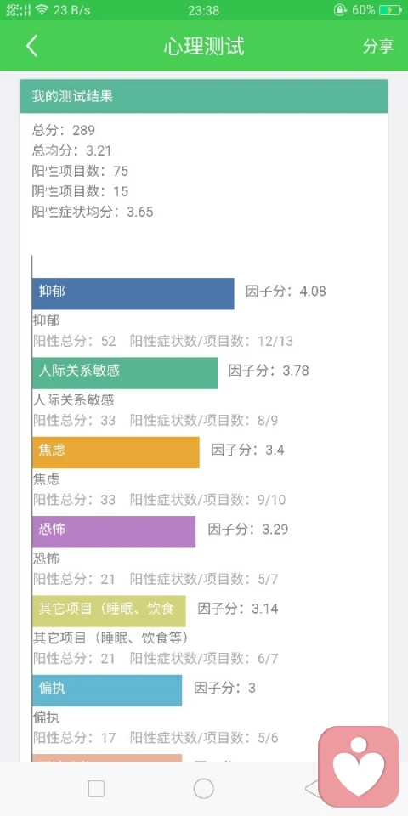Tap 因子分：4.08 beside depression bar
Image resolution: width=408 pixels, height=816 pixels.
286,292
